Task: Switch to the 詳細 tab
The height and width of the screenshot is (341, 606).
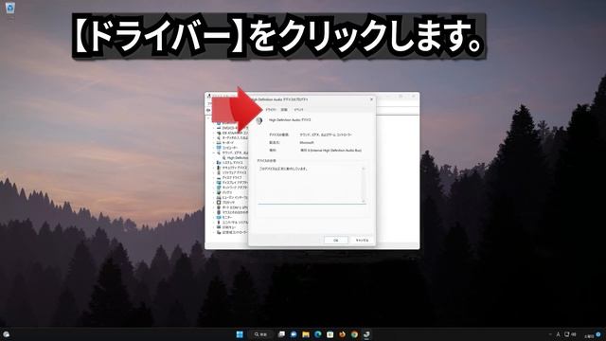Action: 284,110
